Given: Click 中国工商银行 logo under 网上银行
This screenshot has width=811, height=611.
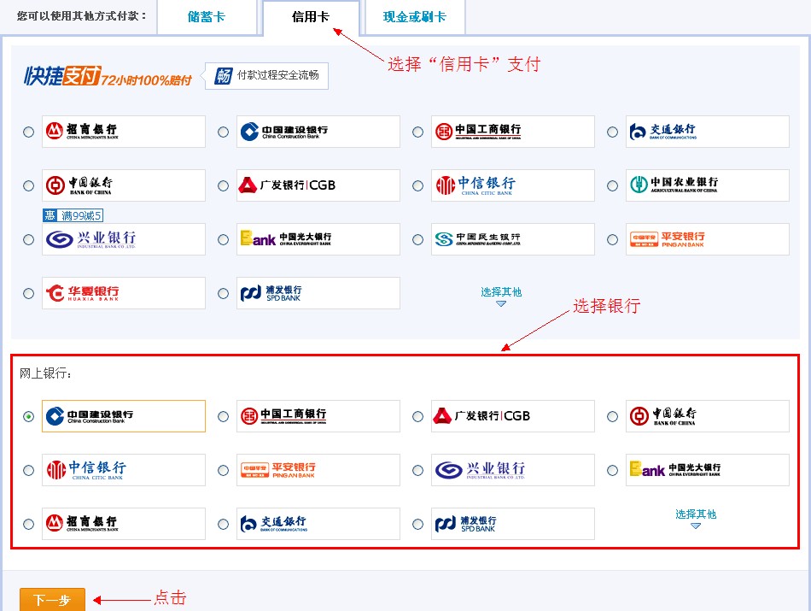Looking at the screenshot, I should 318,416.
